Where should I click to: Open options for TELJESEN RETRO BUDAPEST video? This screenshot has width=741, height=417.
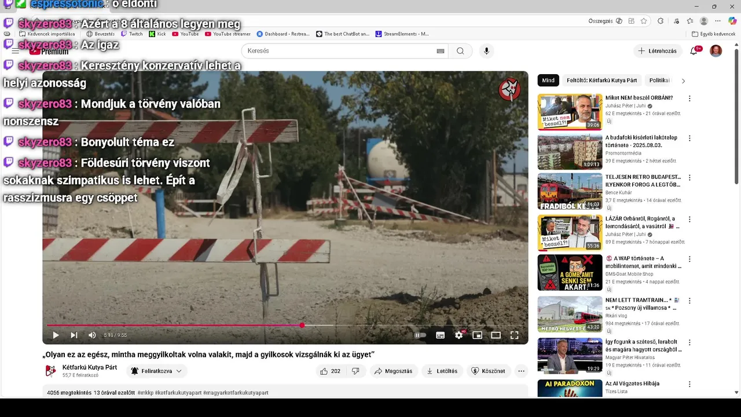[689, 178]
